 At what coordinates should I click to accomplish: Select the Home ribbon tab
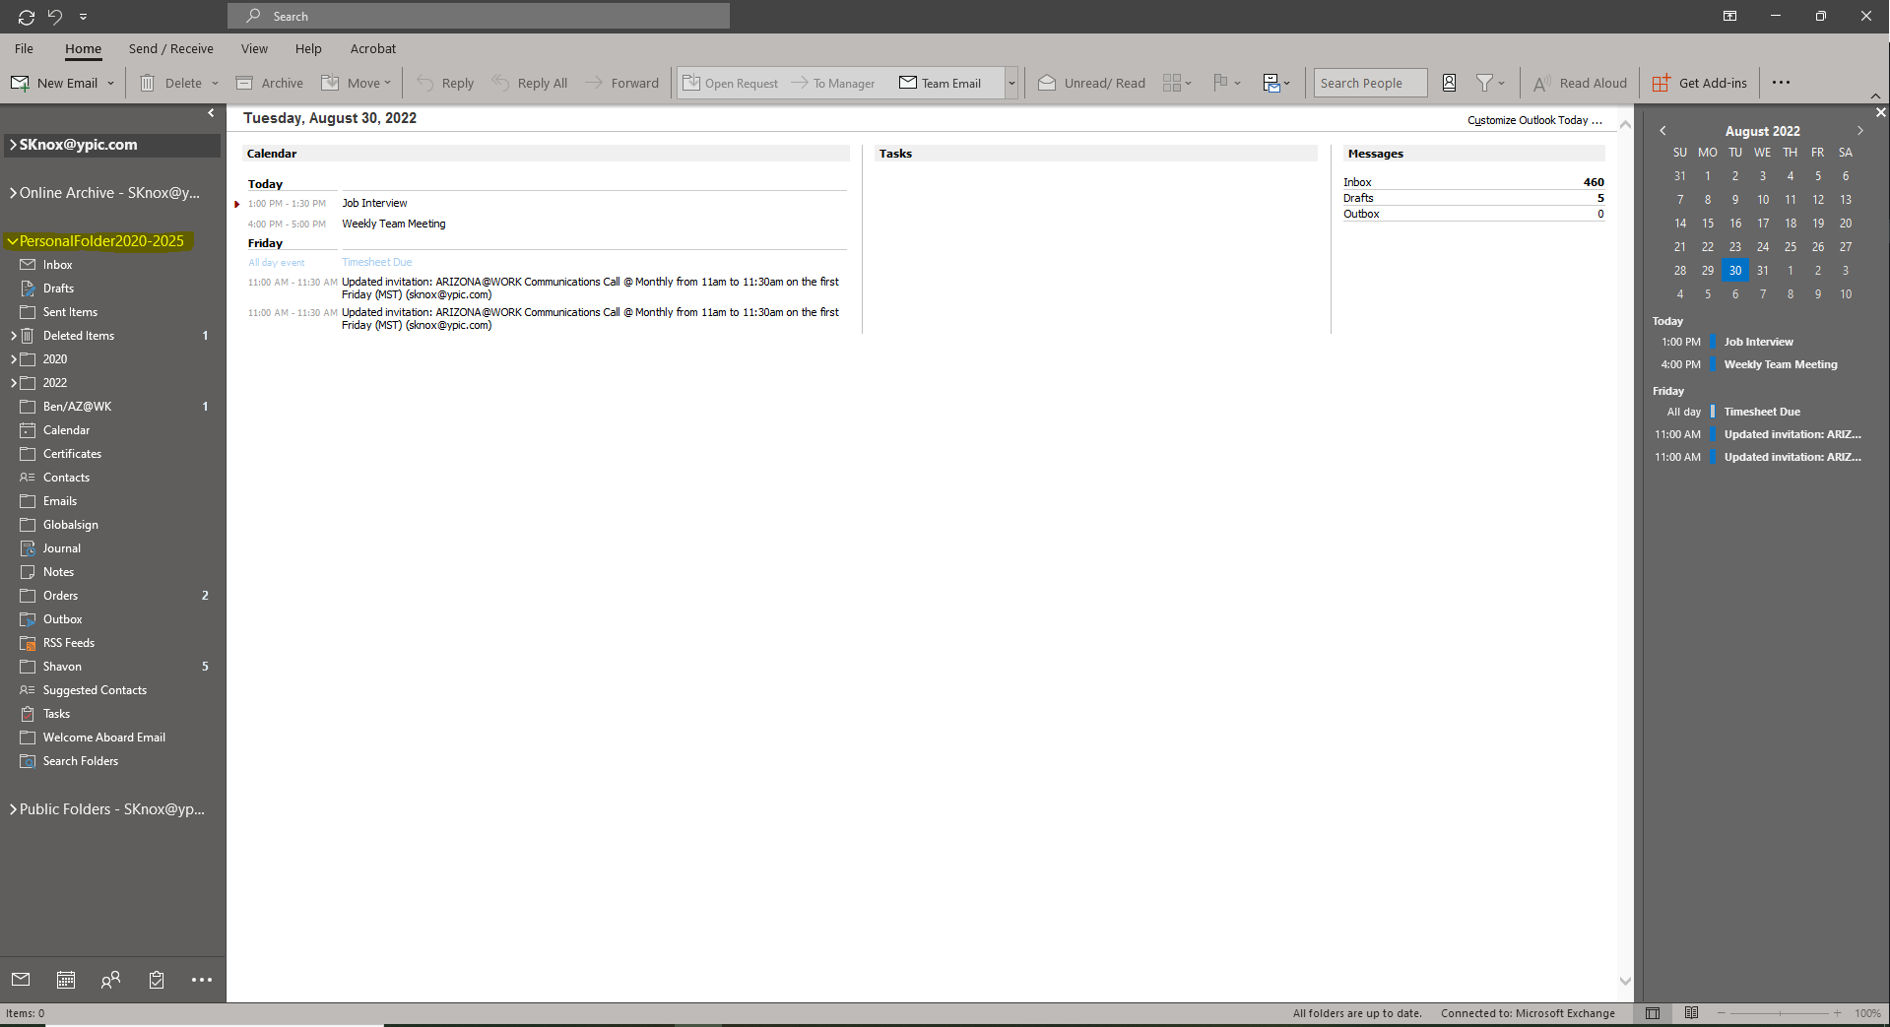tap(83, 48)
